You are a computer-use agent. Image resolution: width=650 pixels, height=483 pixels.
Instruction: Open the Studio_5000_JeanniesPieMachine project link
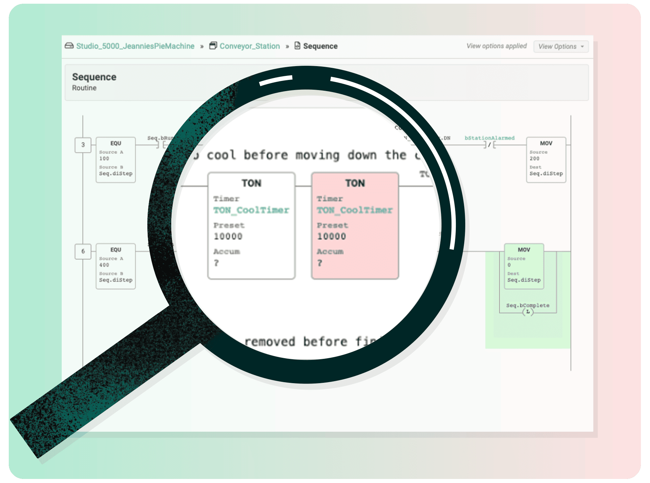pyautogui.click(x=135, y=46)
